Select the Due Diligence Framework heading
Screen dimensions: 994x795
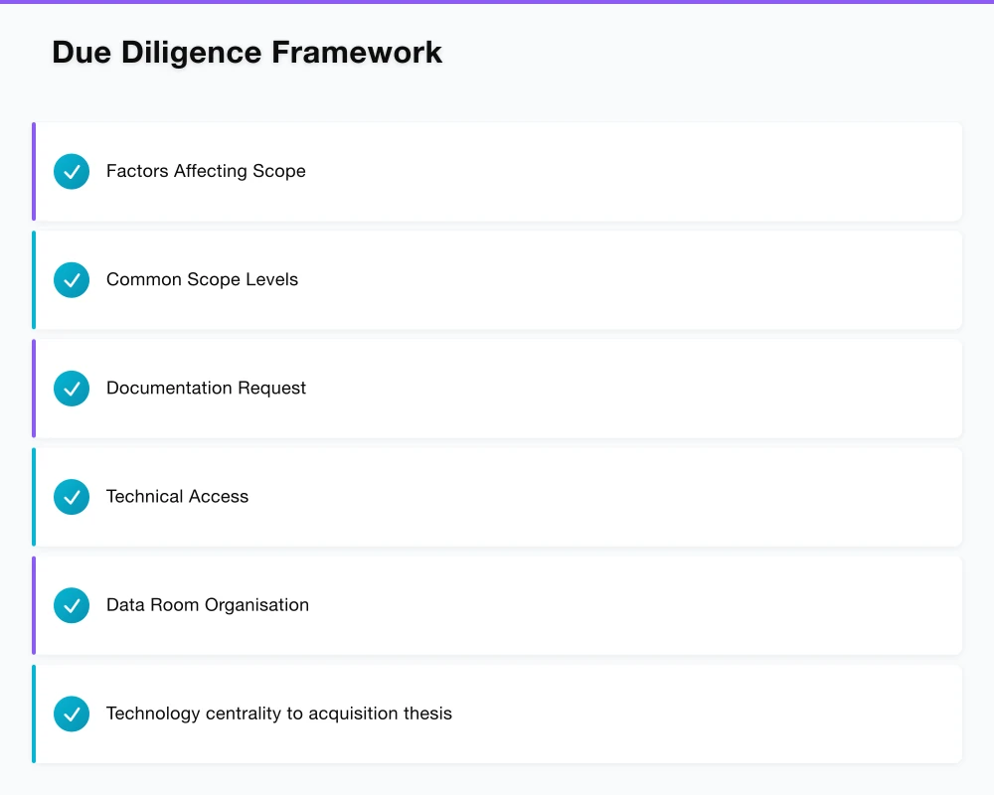point(247,52)
